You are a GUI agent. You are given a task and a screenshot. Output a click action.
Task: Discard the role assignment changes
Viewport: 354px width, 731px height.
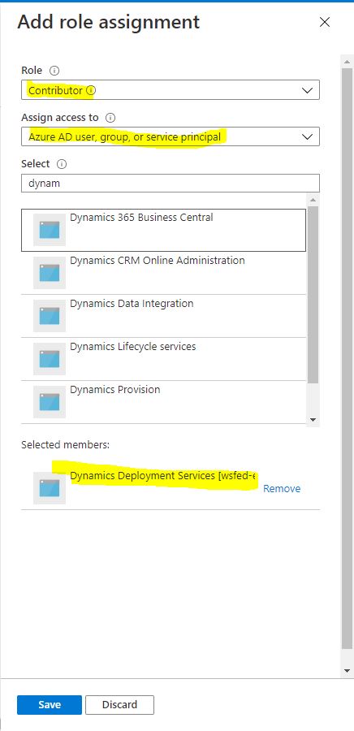(x=119, y=704)
